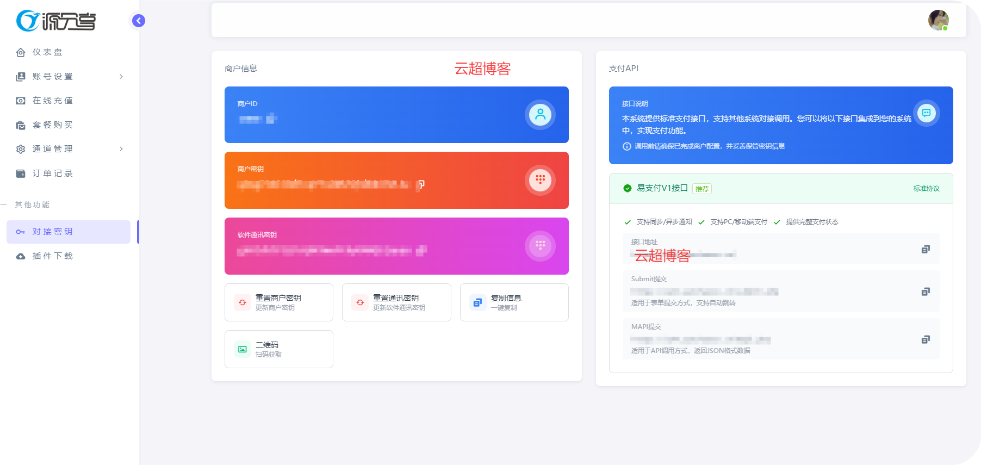This screenshot has height=465, width=981.
Task: Click the account card icon beside 账号设置
Action: pyautogui.click(x=21, y=77)
